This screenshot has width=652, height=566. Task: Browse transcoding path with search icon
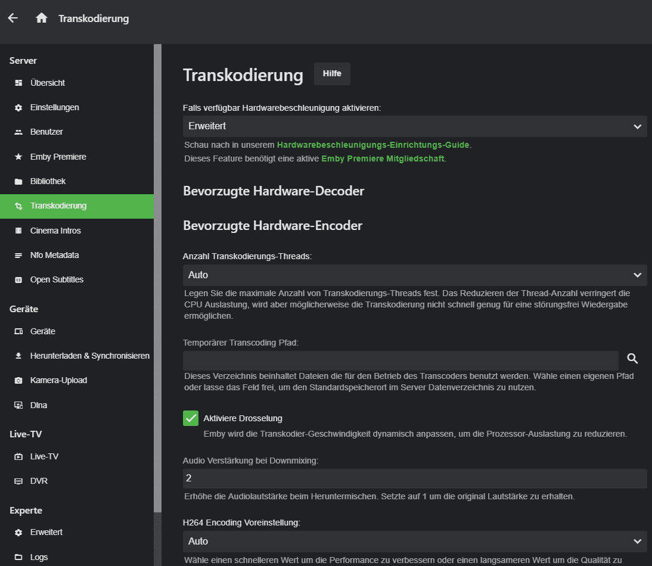click(x=633, y=358)
